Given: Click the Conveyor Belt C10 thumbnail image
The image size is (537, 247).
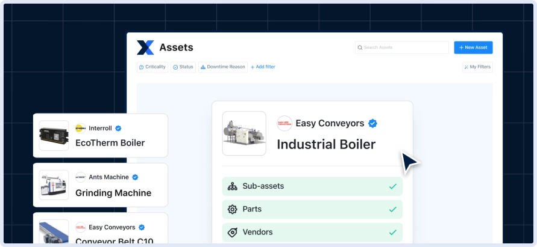Looking at the screenshot, I should [x=54, y=231].
